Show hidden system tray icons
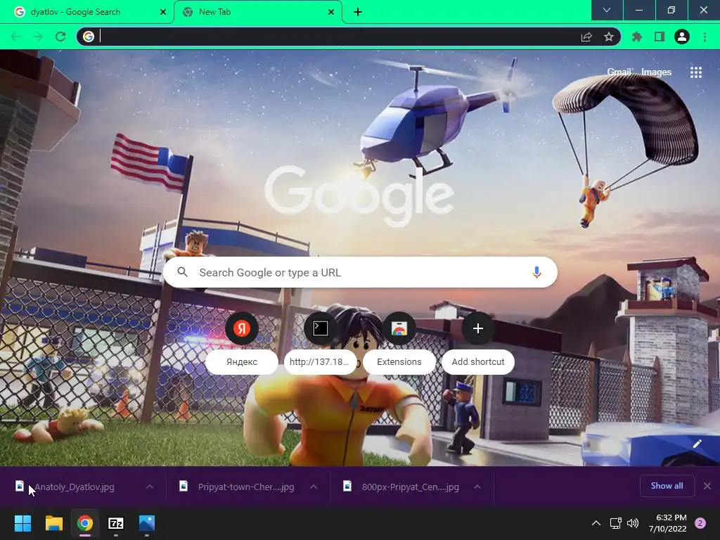 (x=596, y=523)
